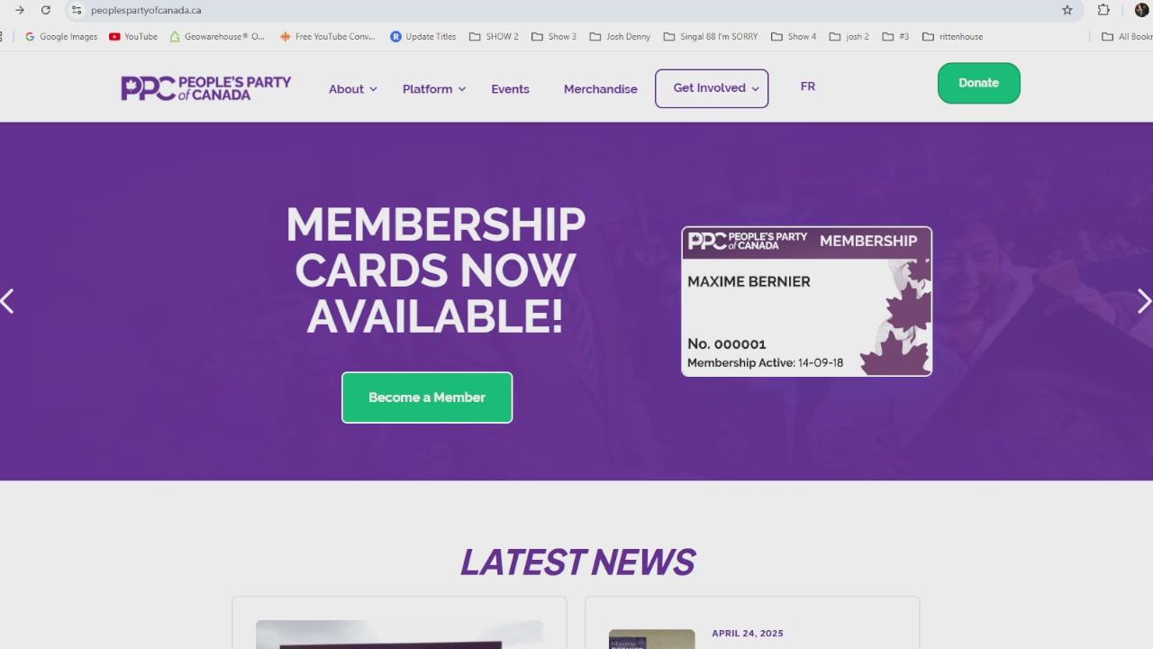Bookmark this page with the star icon
The image size is (1153, 649).
point(1067,10)
